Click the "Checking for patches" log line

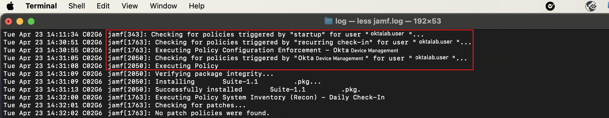pos(200,105)
